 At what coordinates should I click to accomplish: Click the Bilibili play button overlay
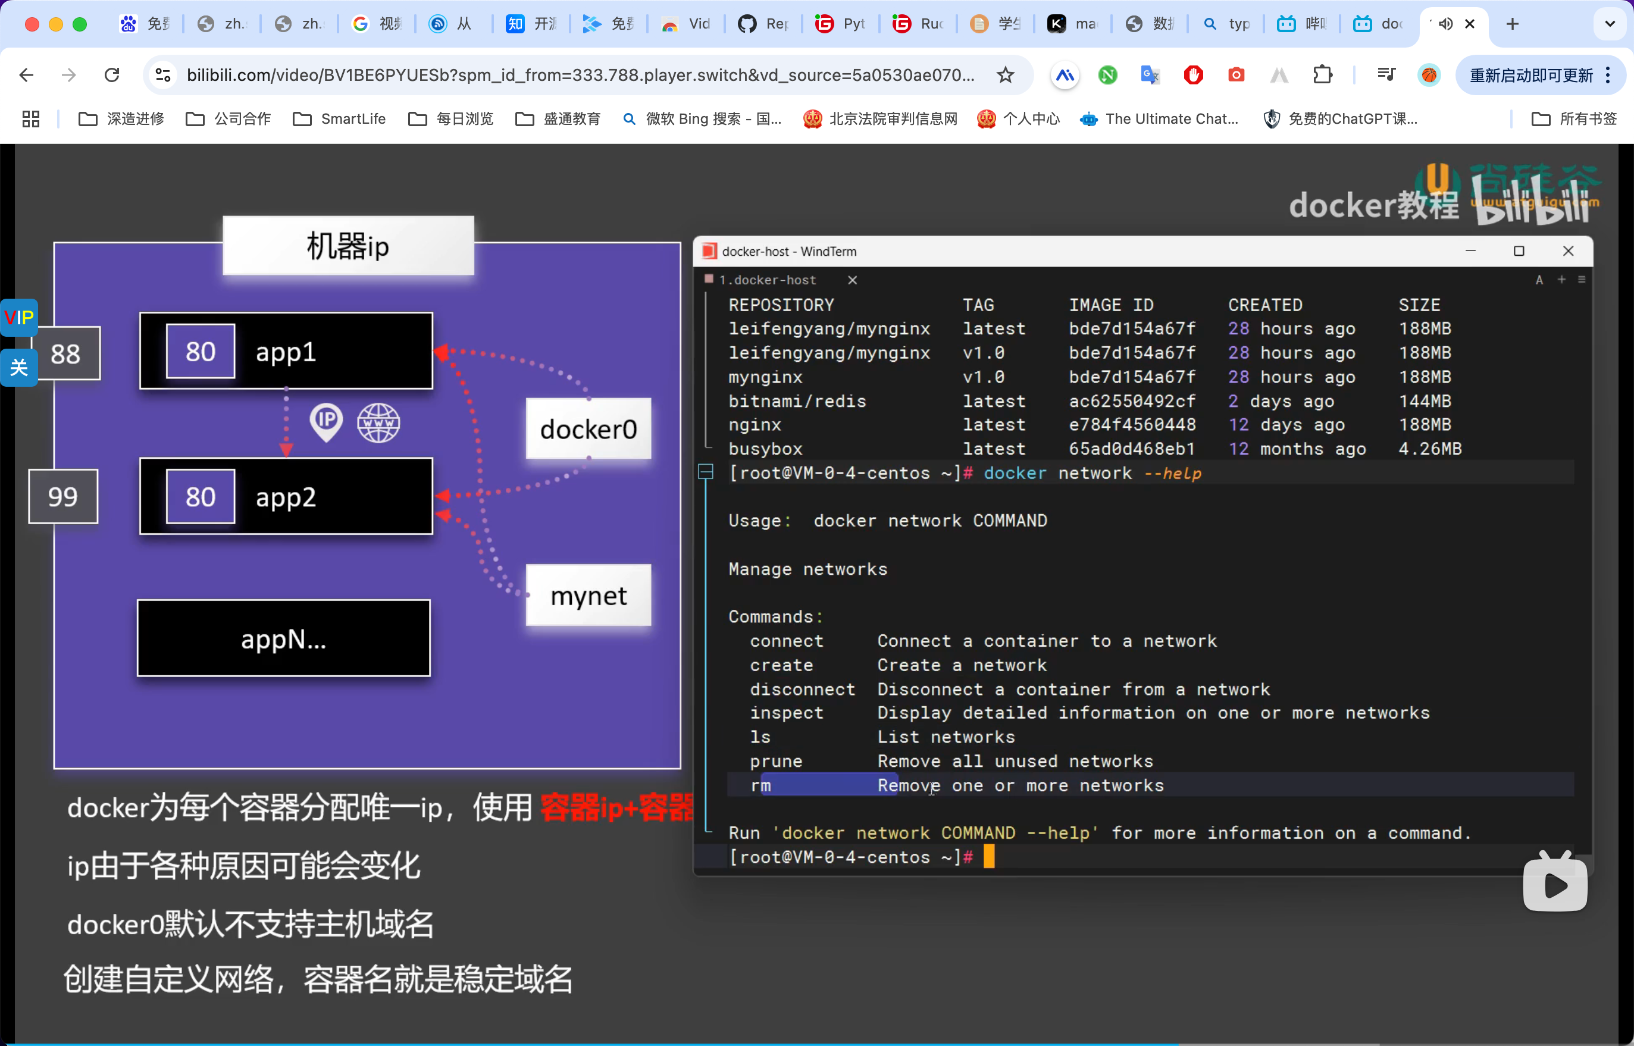[x=1554, y=884]
